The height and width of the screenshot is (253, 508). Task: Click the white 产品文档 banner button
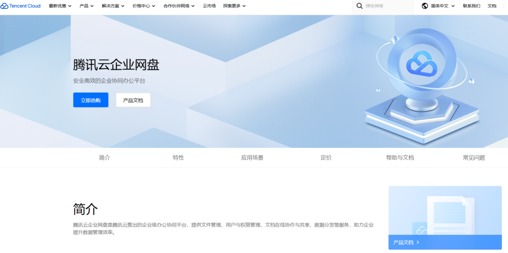pos(133,100)
